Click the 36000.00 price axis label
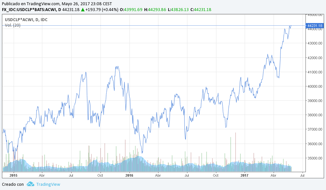Screen dimensions: 326x190 315,144
